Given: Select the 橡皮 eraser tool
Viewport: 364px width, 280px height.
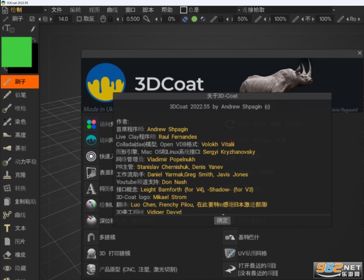Looking at the screenshot, I should point(20,255).
